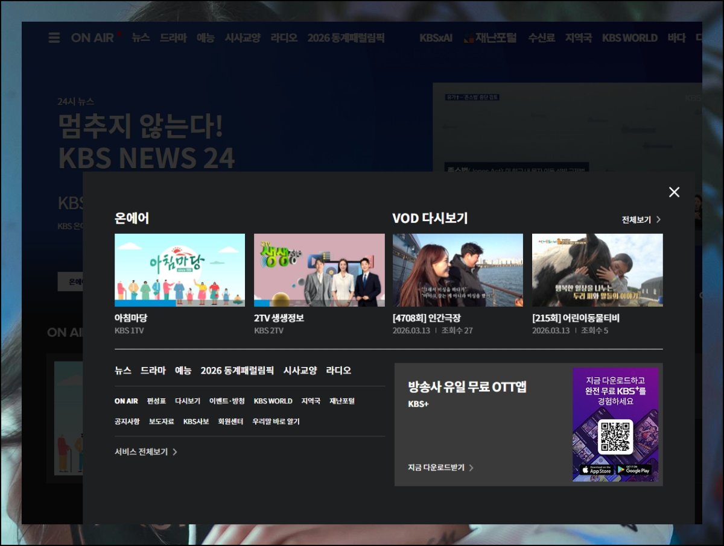Select 드라마 in the top header
Screen dimensions: 724x546
(x=173, y=37)
